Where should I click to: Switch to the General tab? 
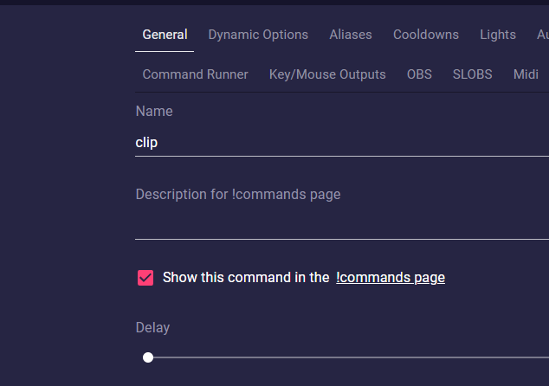(165, 35)
